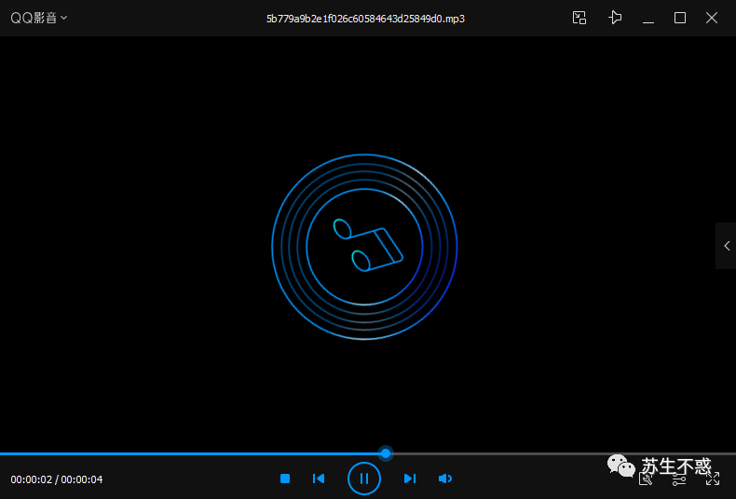
Task: Switch to mini mode window icon
Action: point(579,18)
